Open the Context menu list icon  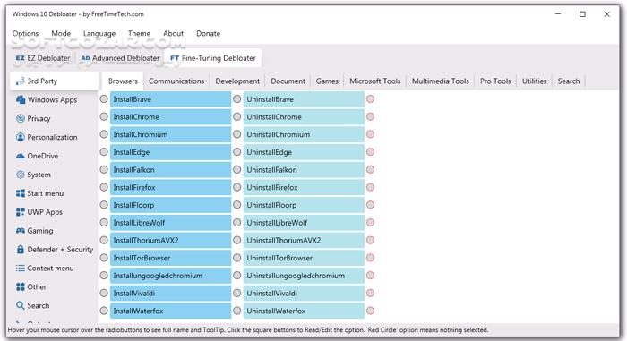point(21,269)
